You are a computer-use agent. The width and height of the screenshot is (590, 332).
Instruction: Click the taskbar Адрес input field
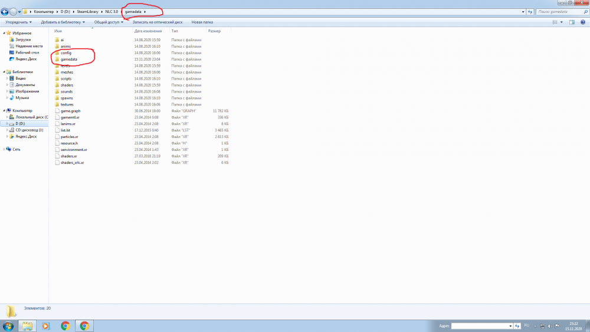click(481, 326)
